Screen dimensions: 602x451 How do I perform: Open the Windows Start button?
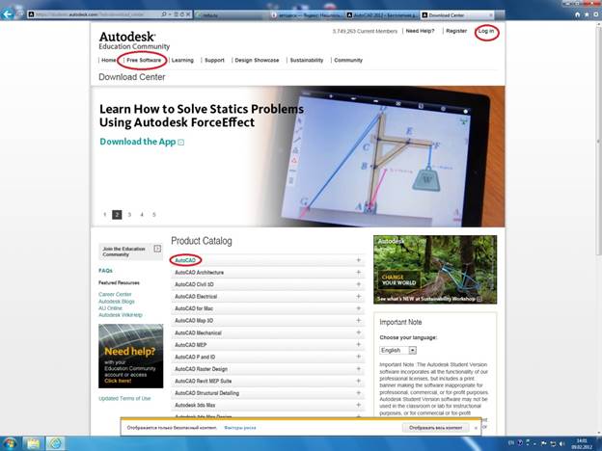tap(10, 443)
